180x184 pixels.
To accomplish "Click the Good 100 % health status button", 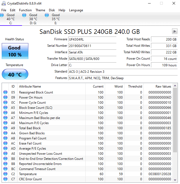I will 15,51.
